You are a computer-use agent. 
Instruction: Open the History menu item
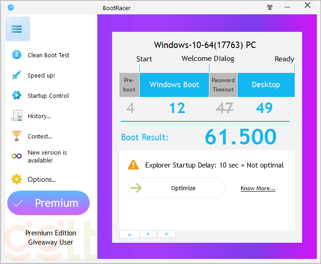pyautogui.click(x=39, y=116)
